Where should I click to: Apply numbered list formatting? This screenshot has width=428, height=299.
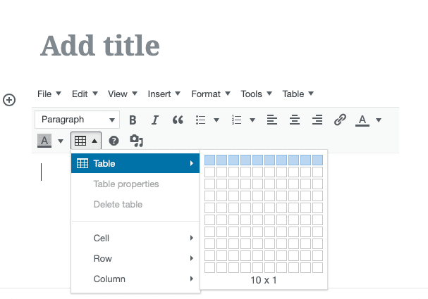238,120
